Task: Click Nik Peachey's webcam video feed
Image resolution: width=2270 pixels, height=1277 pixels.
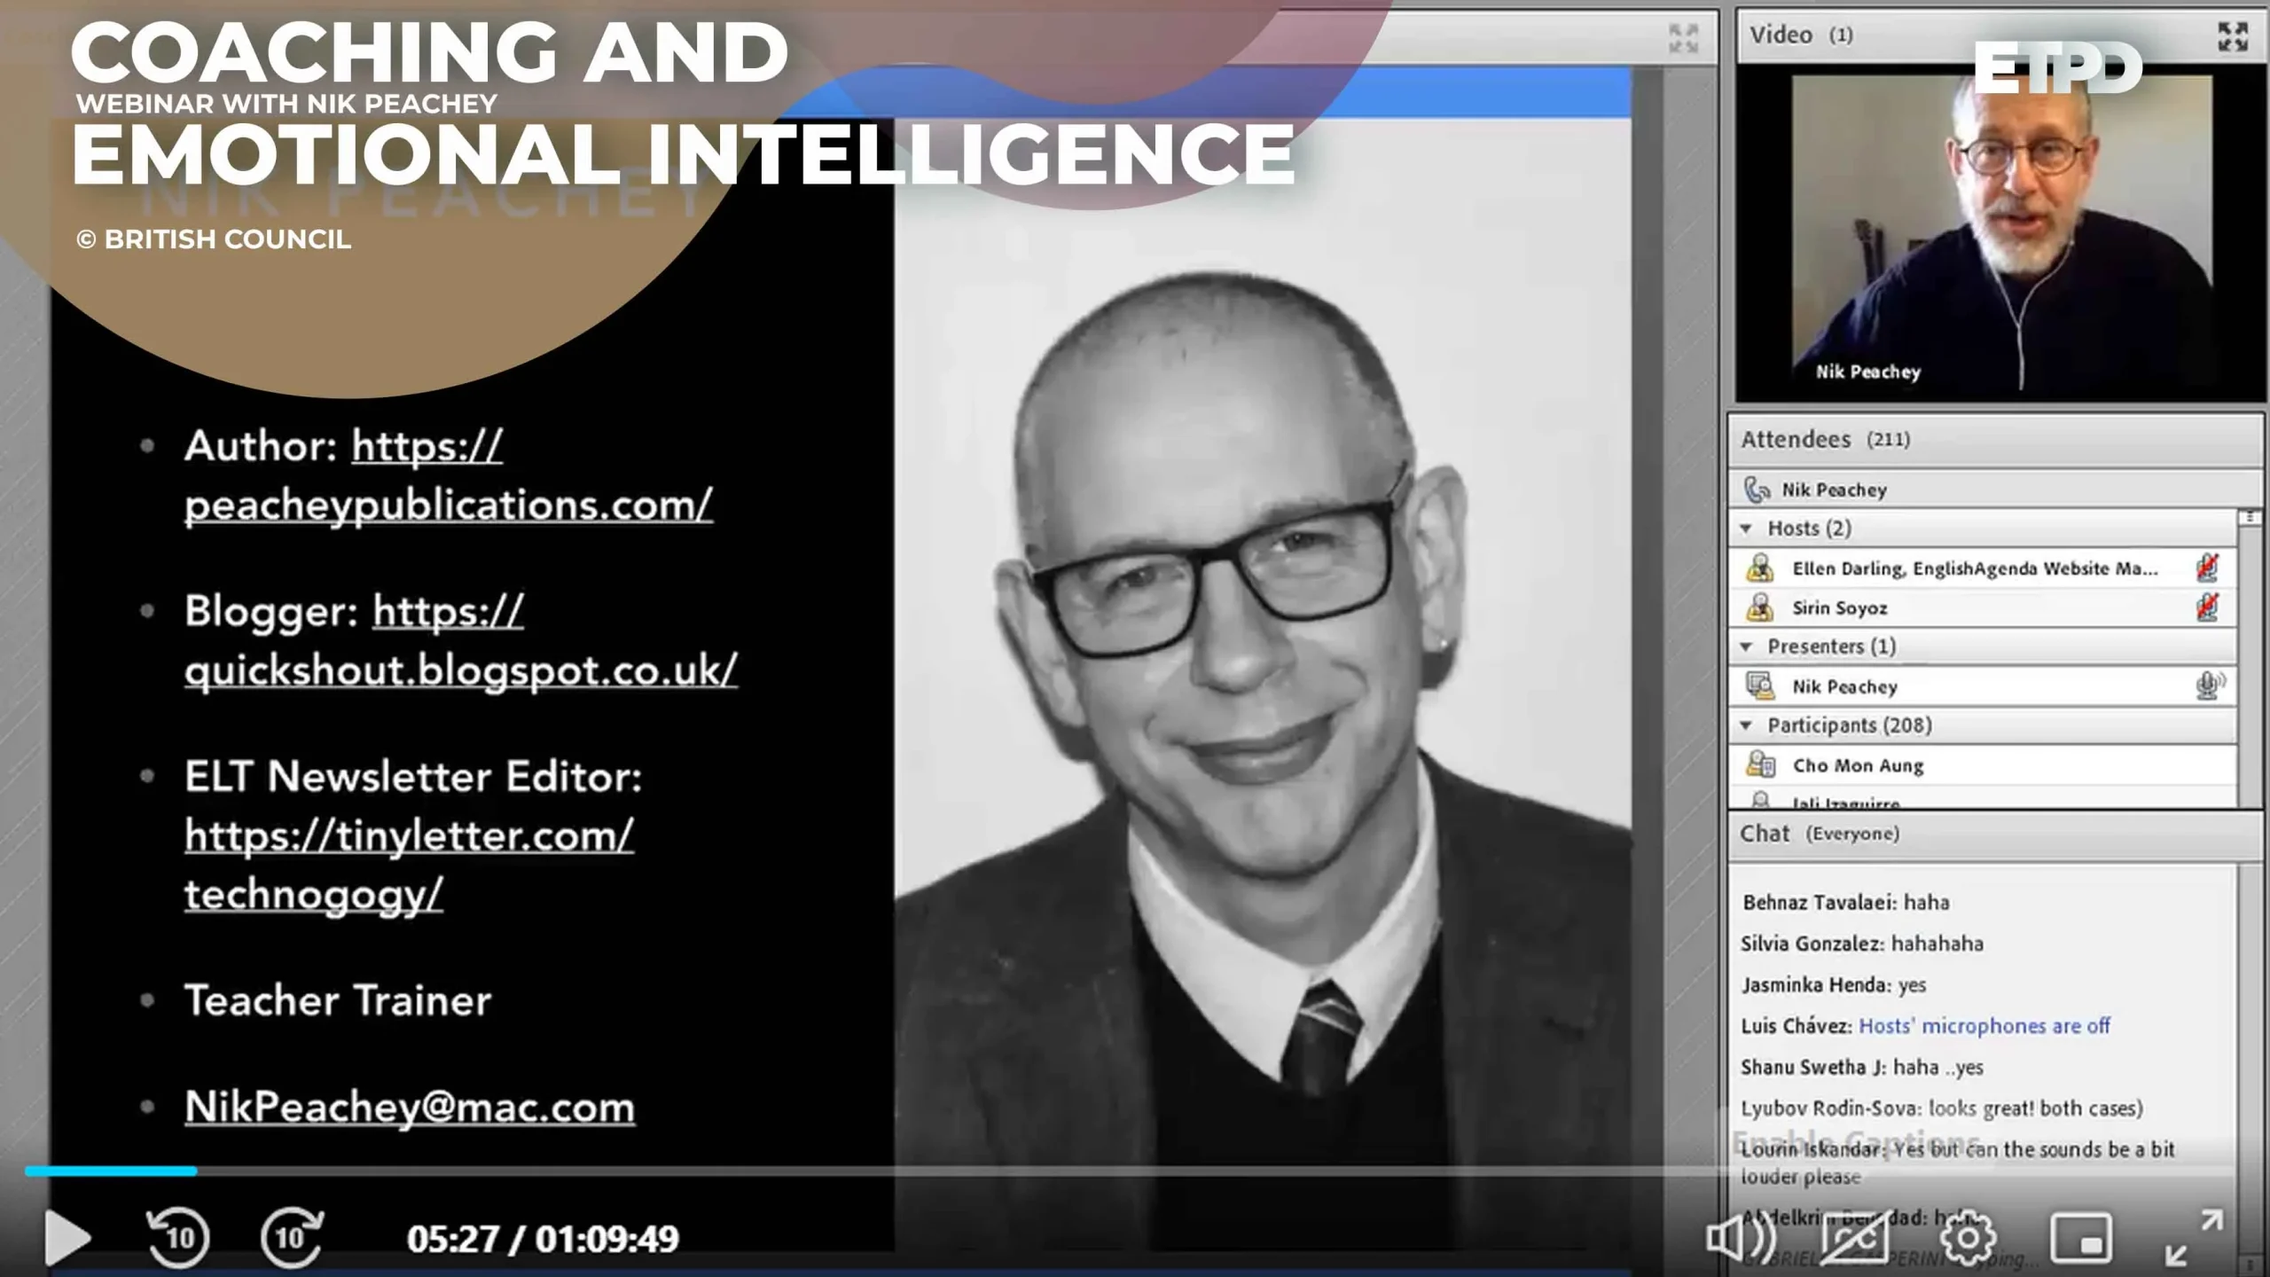Action: [x=2000, y=232]
